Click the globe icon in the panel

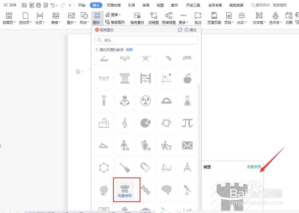point(104,190)
